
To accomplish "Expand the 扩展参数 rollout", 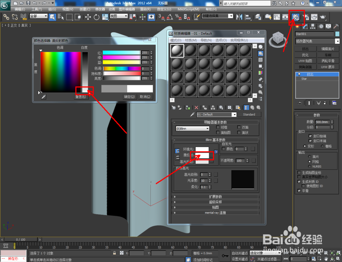I will coord(215,197).
